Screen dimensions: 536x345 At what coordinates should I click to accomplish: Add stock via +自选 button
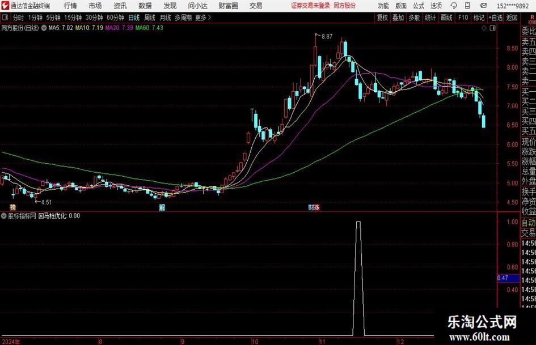point(495,18)
